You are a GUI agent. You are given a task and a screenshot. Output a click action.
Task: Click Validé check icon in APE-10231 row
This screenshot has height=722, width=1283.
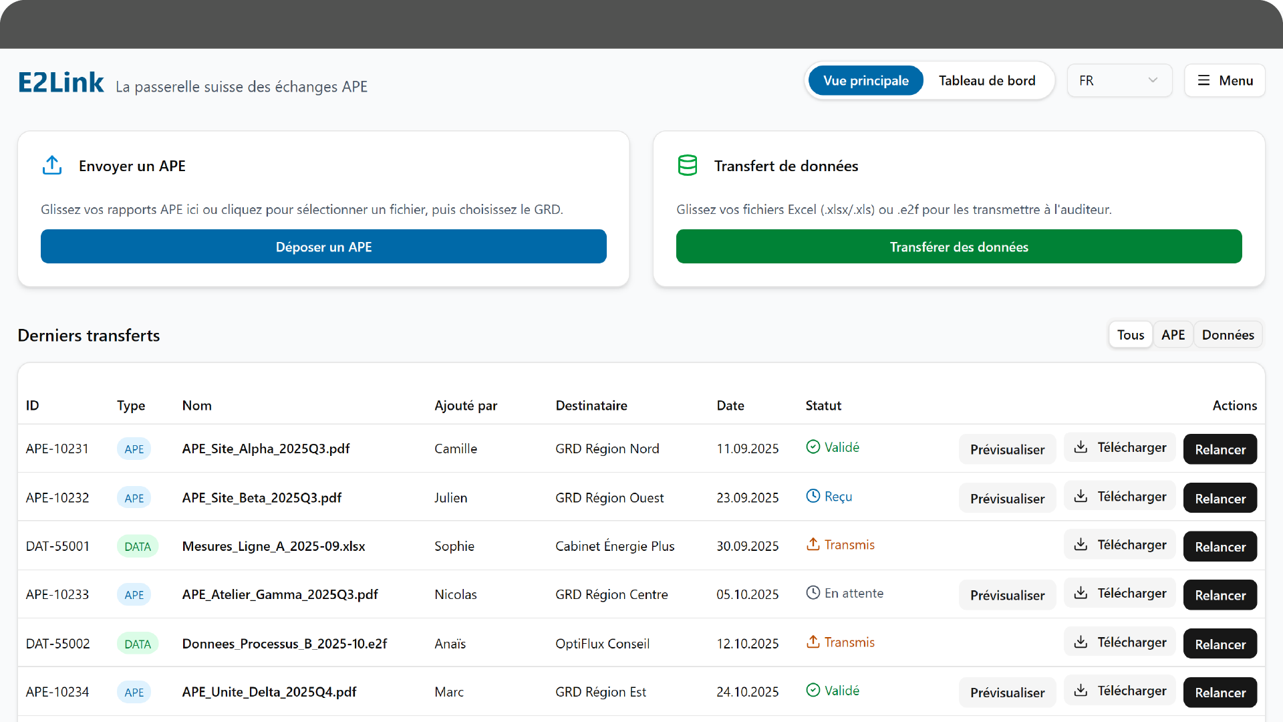[x=813, y=447]
